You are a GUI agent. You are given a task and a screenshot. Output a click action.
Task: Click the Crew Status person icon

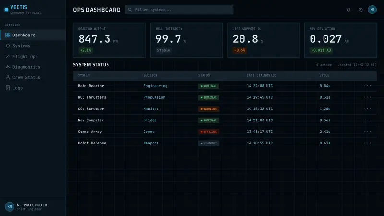pyautogui.click(x=8, y=77)
